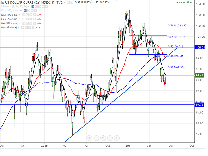208x156 pixels.
Task: Open the US Dollar Currency Index title dropdown
Action: click(64, 2)
